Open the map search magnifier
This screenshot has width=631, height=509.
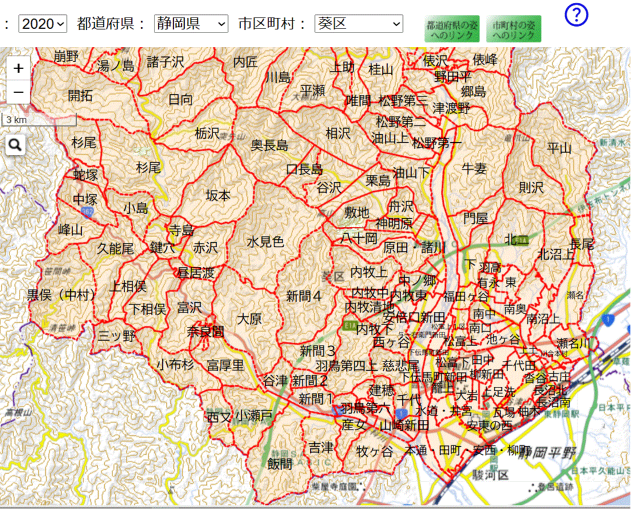tap(15, 145)
